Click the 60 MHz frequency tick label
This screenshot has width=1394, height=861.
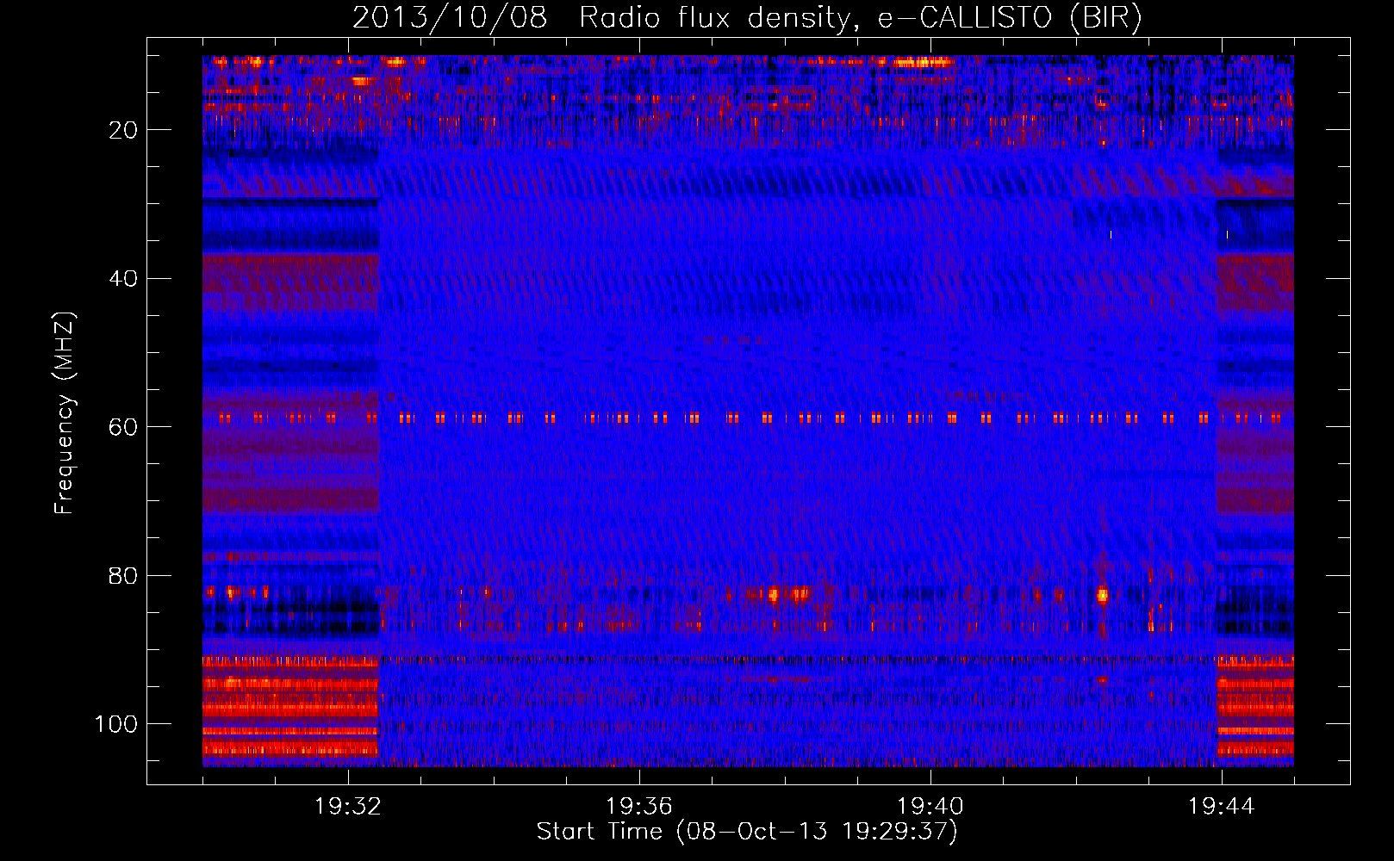(123, 427)
